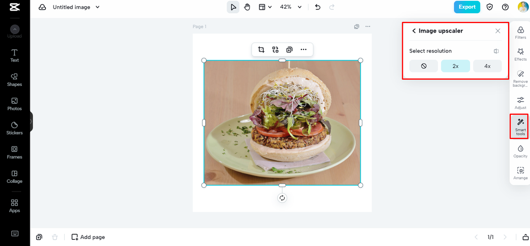Image resolution: width=530 pixels, height=246 pixels.
Task: Undo the last action
Action: pos(318,7)
